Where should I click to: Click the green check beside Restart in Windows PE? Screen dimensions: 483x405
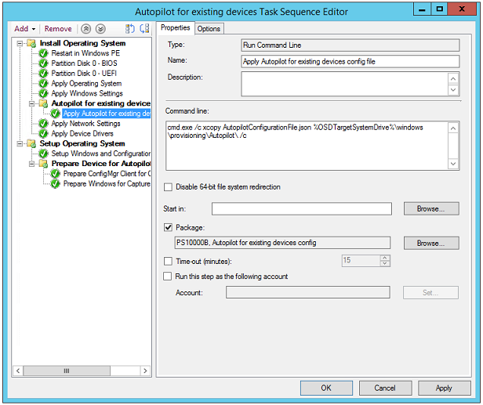(44, 53)
